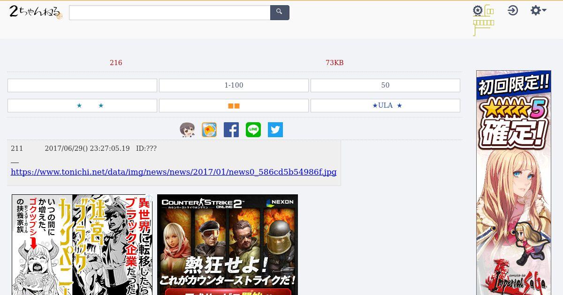This screenshot has height=295, width=563.
Task: Open the 2channel logo home link
Action: 36,12
